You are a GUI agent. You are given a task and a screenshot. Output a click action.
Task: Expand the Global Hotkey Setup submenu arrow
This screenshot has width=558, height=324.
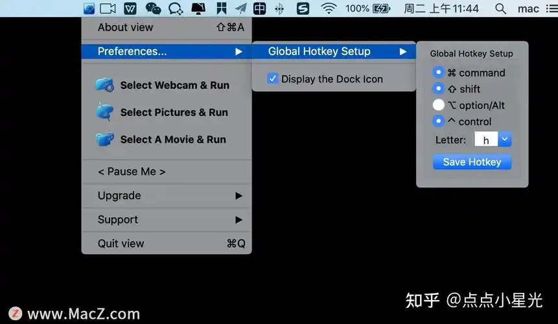[403, 52]
